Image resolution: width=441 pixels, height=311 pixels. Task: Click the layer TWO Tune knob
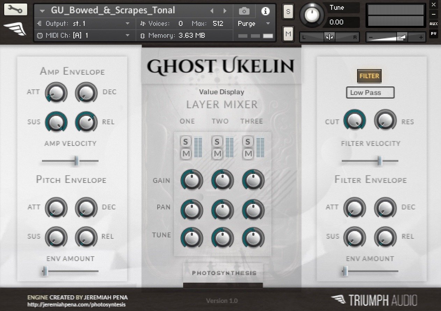tap(222, 238)
